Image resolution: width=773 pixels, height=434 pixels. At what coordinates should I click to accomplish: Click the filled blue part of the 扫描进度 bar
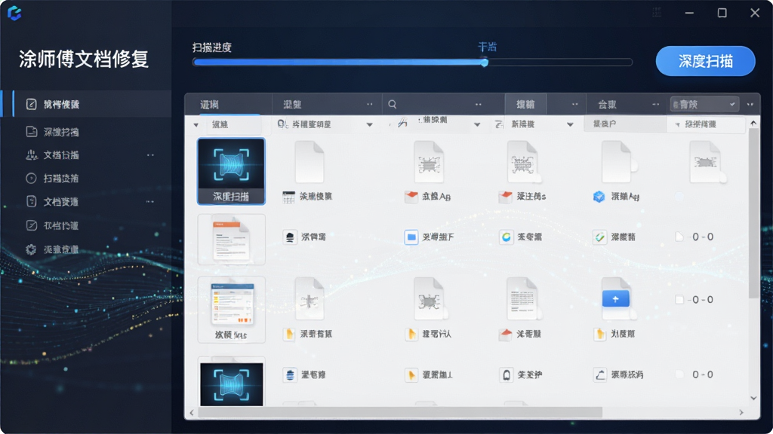339,63
